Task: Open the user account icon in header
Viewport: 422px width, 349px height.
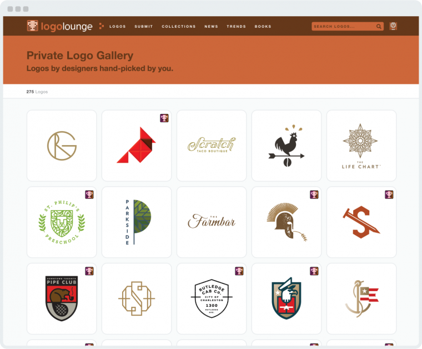Action: (x=393, y=26)
